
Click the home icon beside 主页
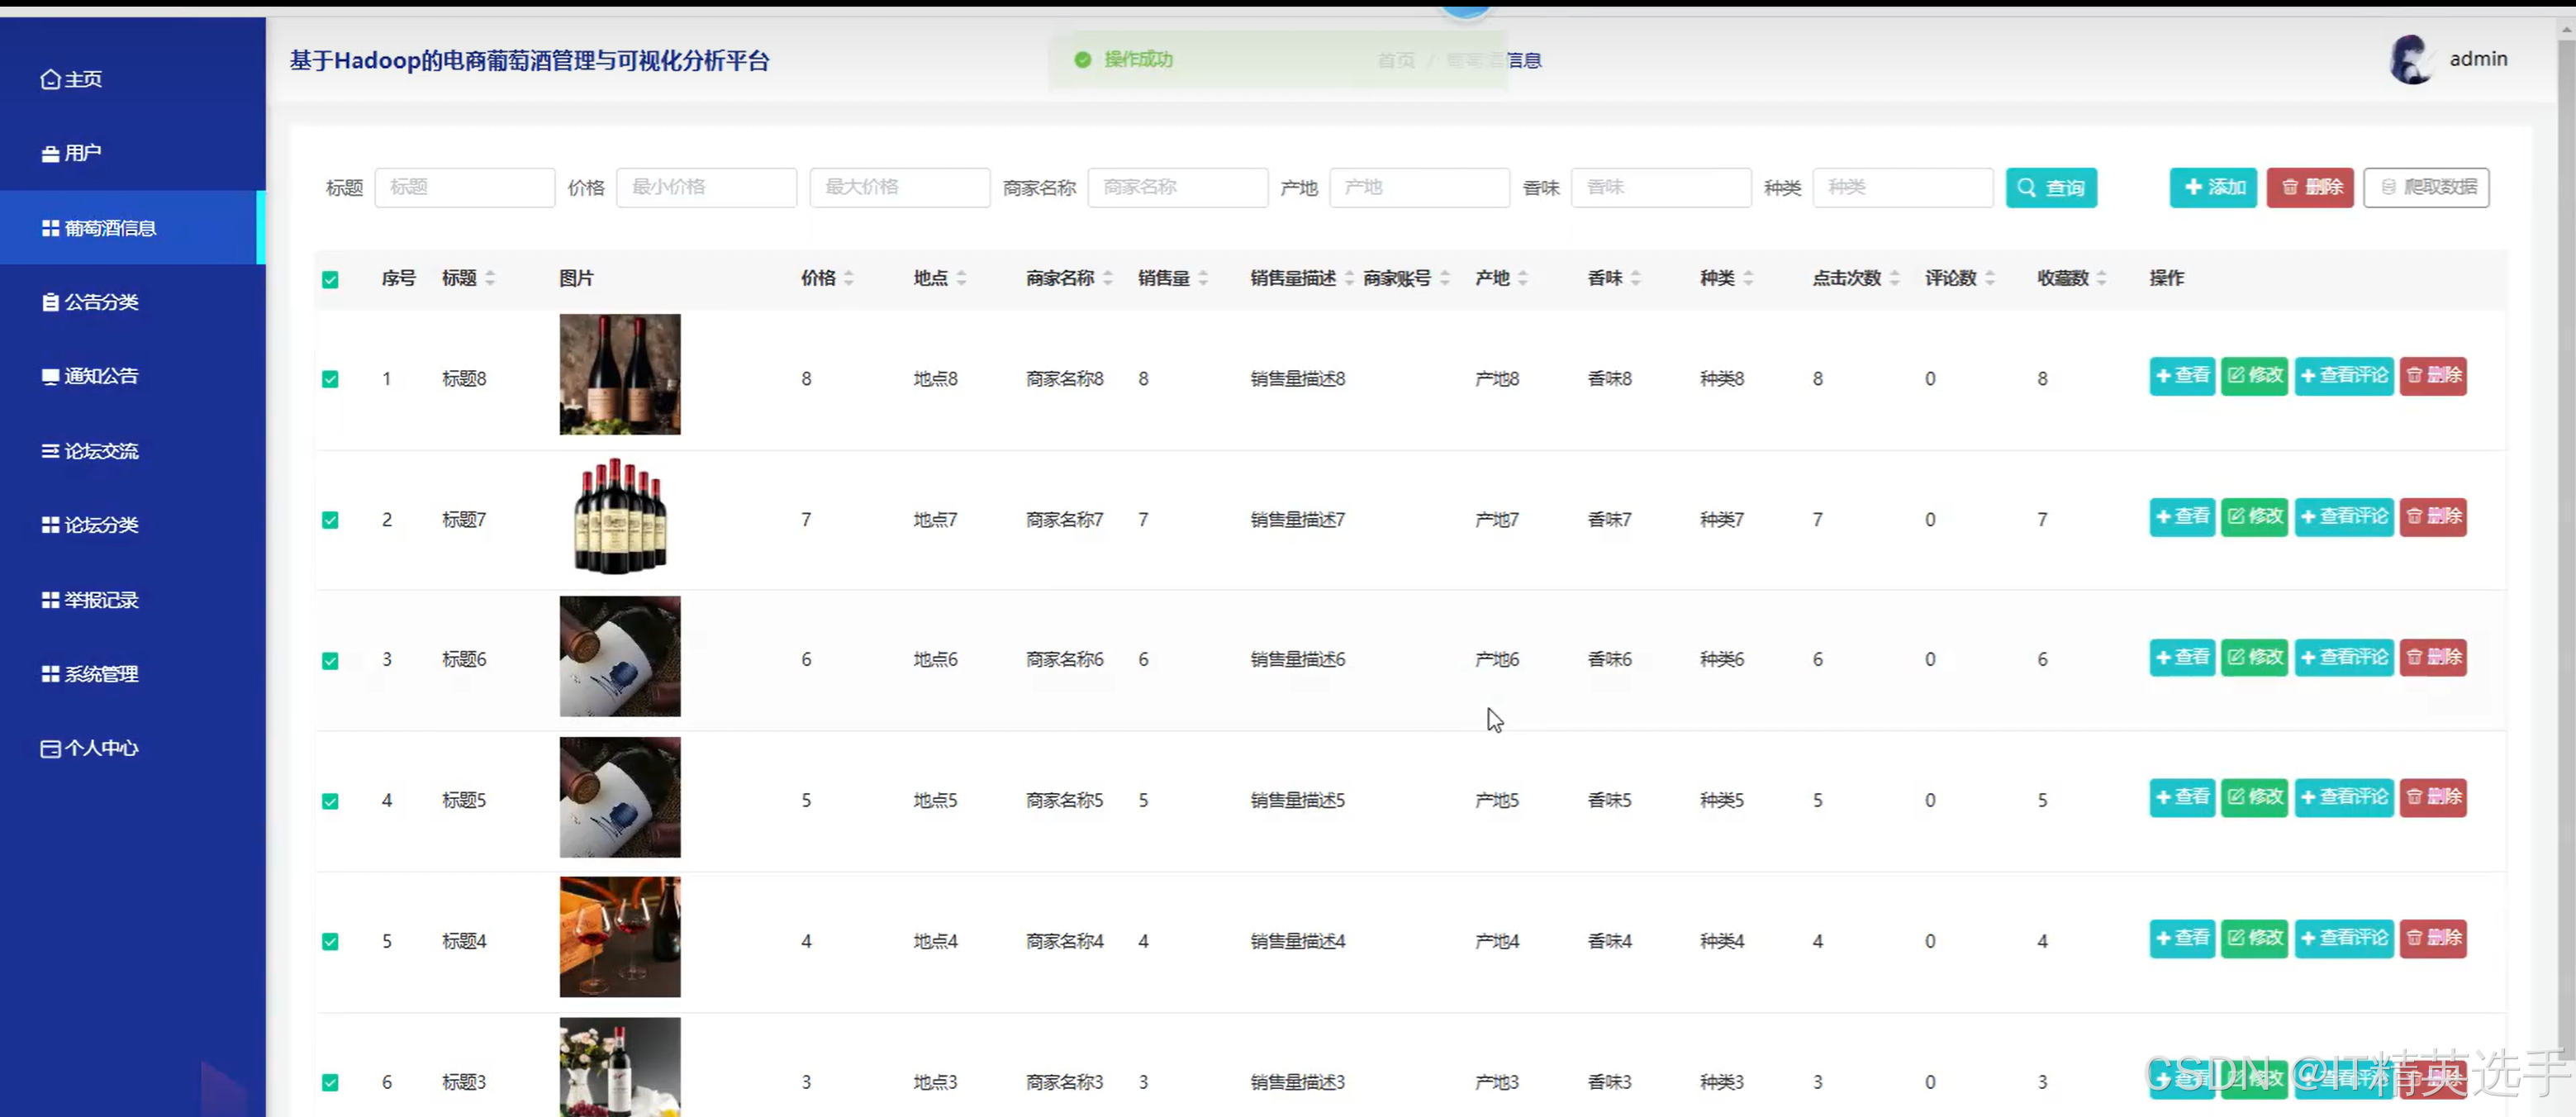click(50, 79)
